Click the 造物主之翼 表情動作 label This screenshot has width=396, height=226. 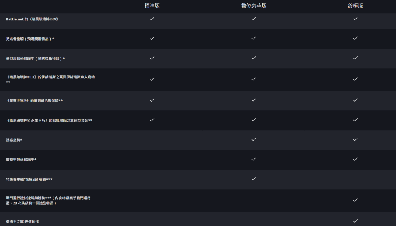[22, 221]
